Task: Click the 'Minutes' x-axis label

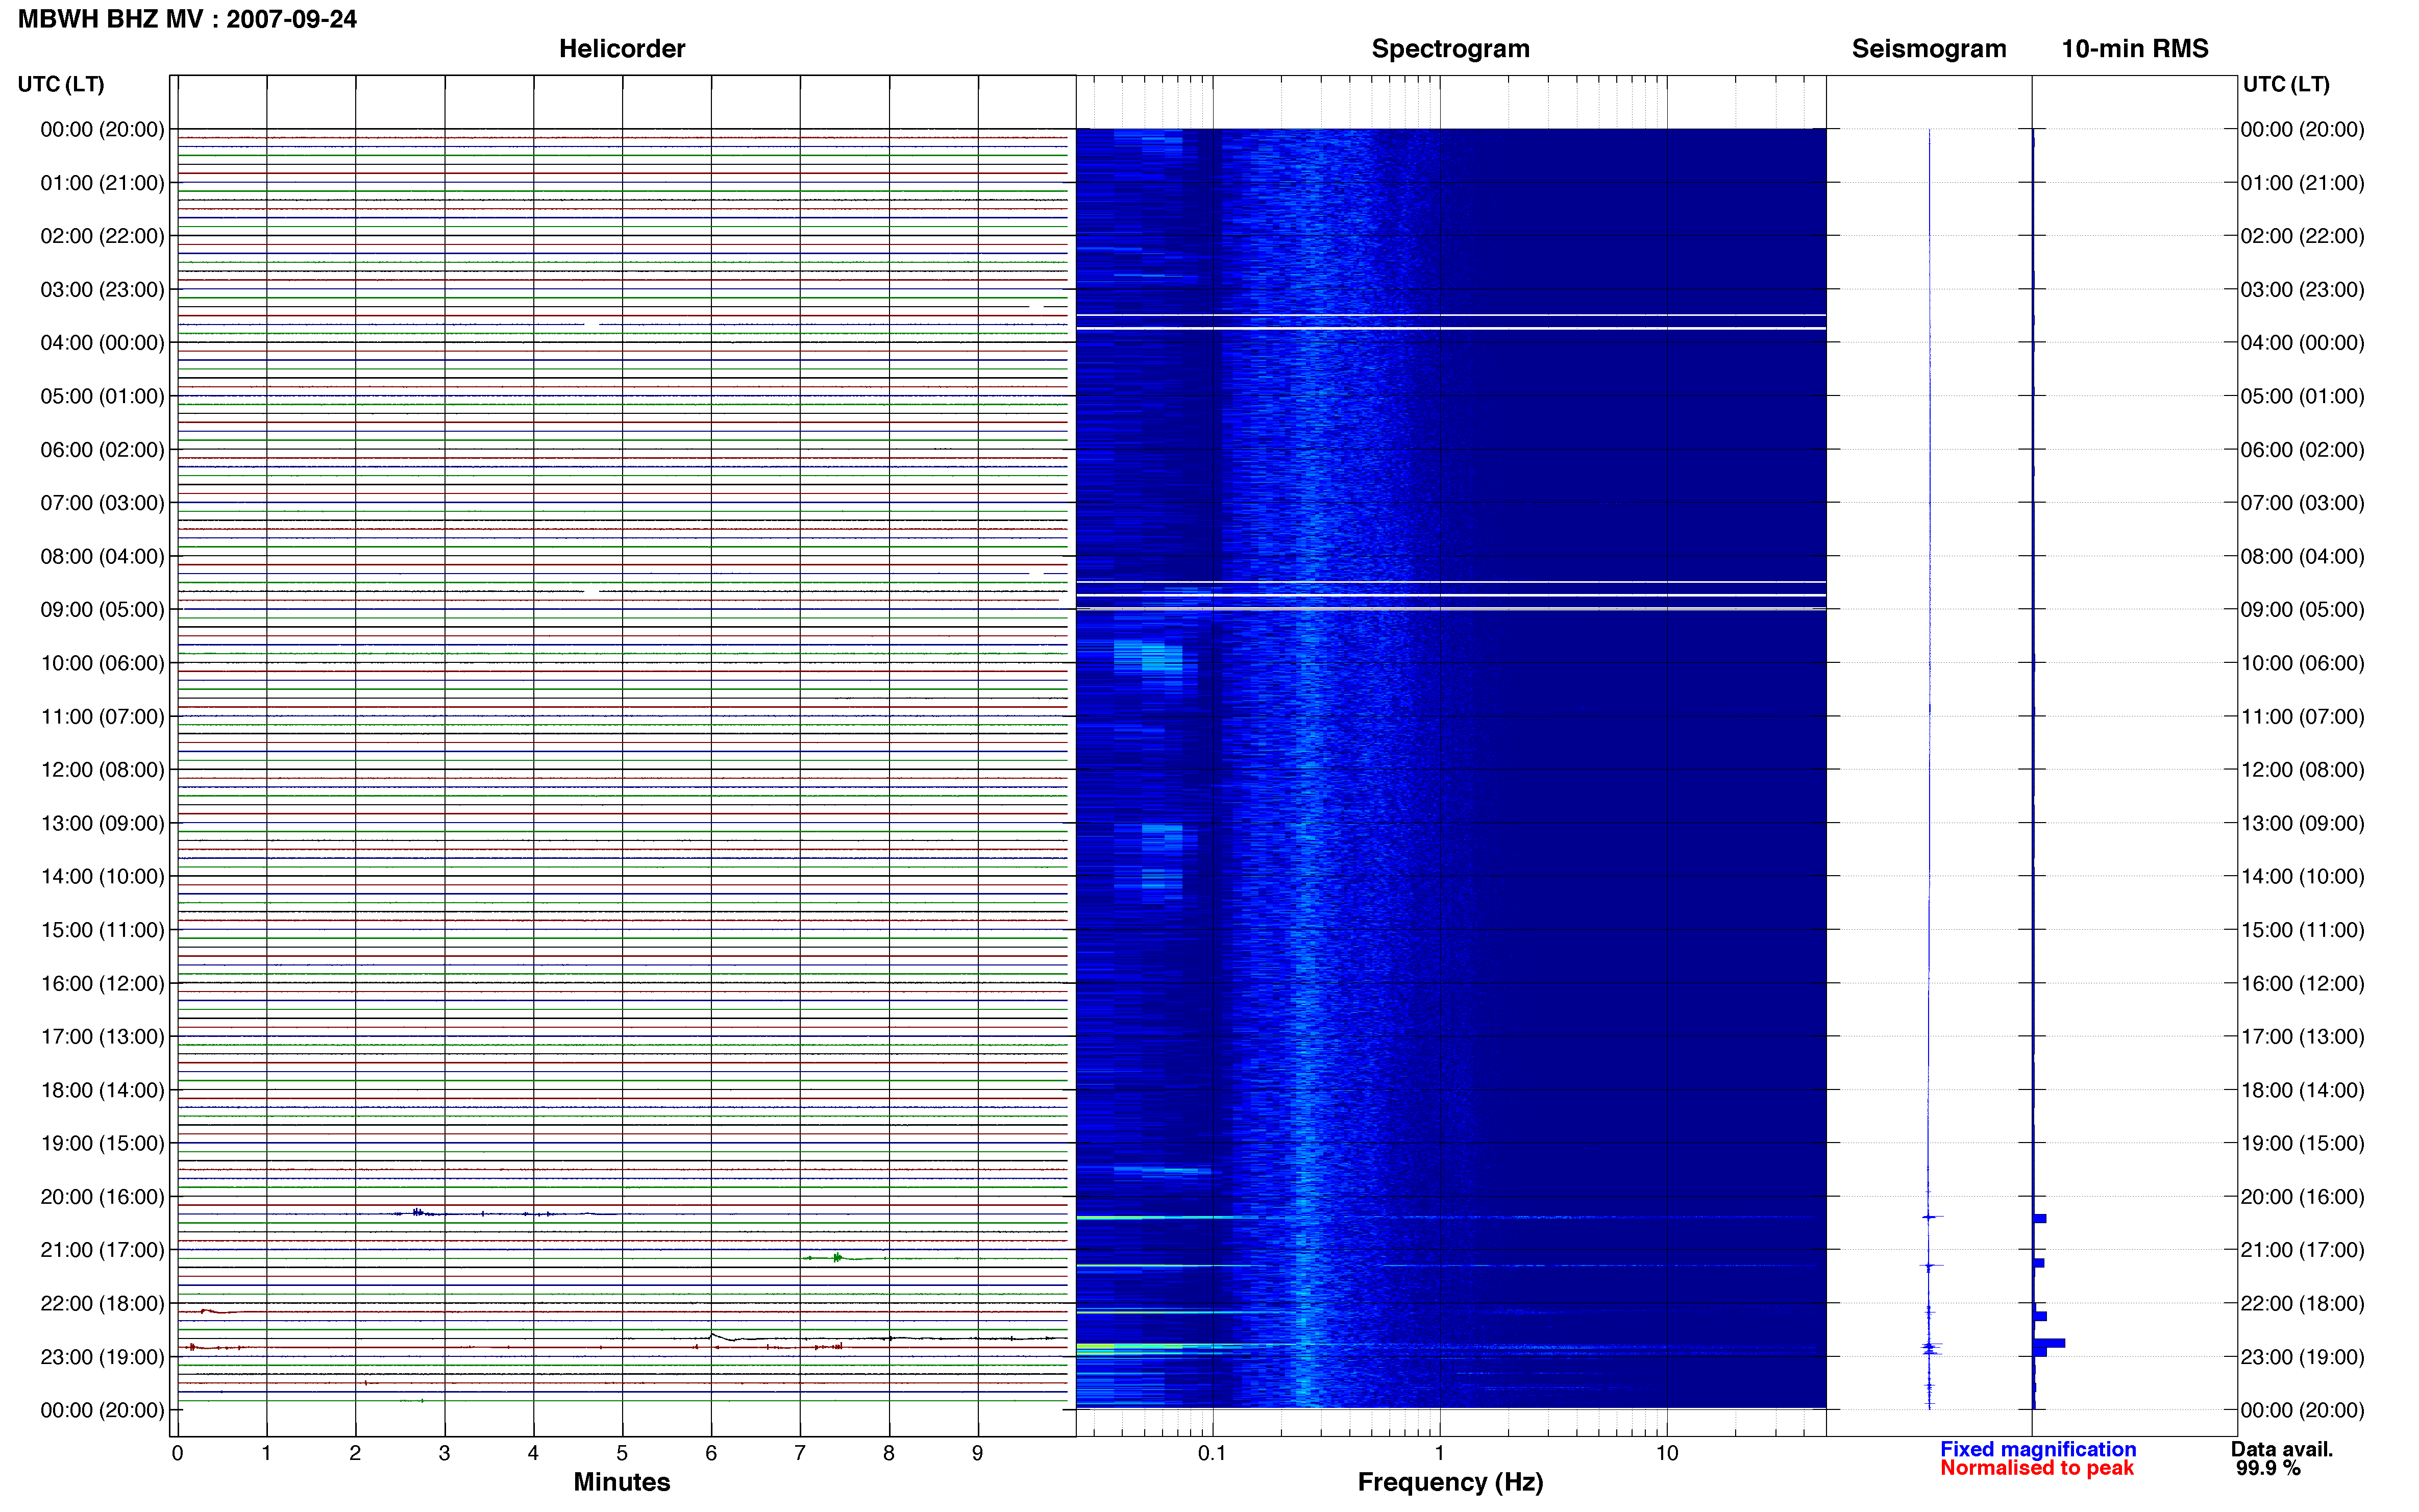Action: [x=621, y=1482]
